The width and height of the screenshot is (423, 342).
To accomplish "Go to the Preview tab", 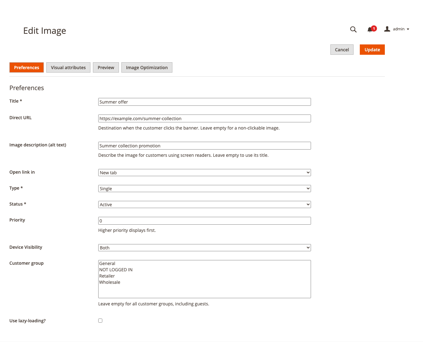I will [106, 68].
